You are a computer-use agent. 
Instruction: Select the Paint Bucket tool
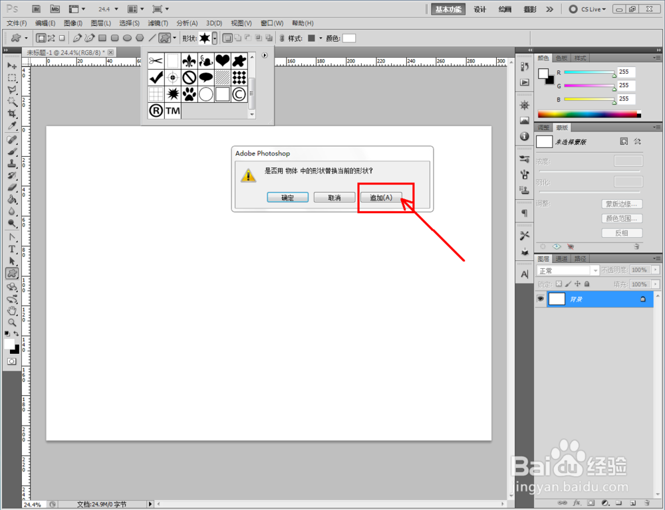(12, 199)
